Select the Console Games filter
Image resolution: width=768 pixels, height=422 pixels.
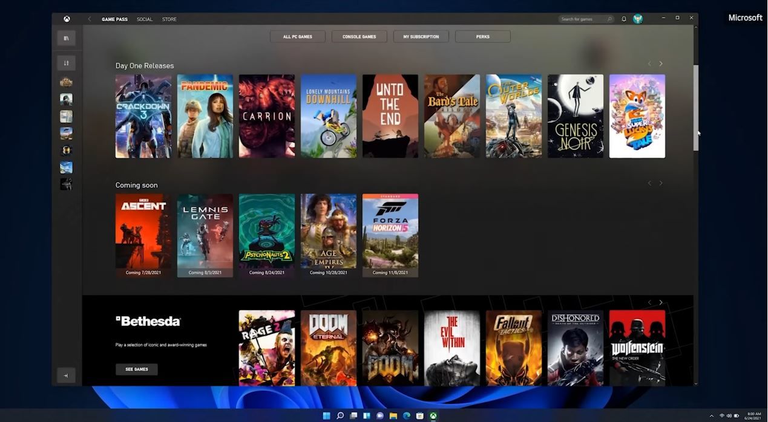click(359, 37)
